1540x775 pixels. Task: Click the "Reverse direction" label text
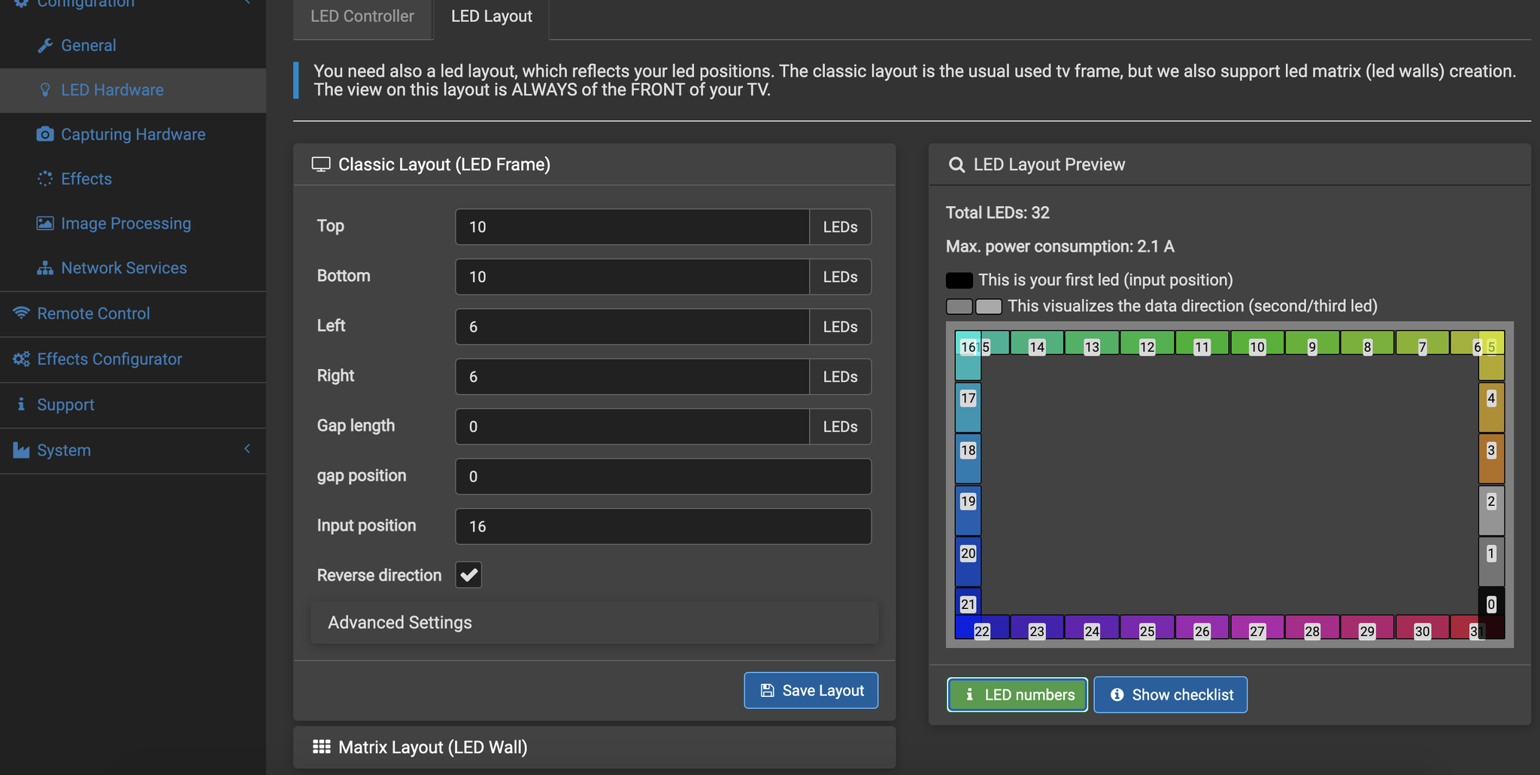point(379,575)
